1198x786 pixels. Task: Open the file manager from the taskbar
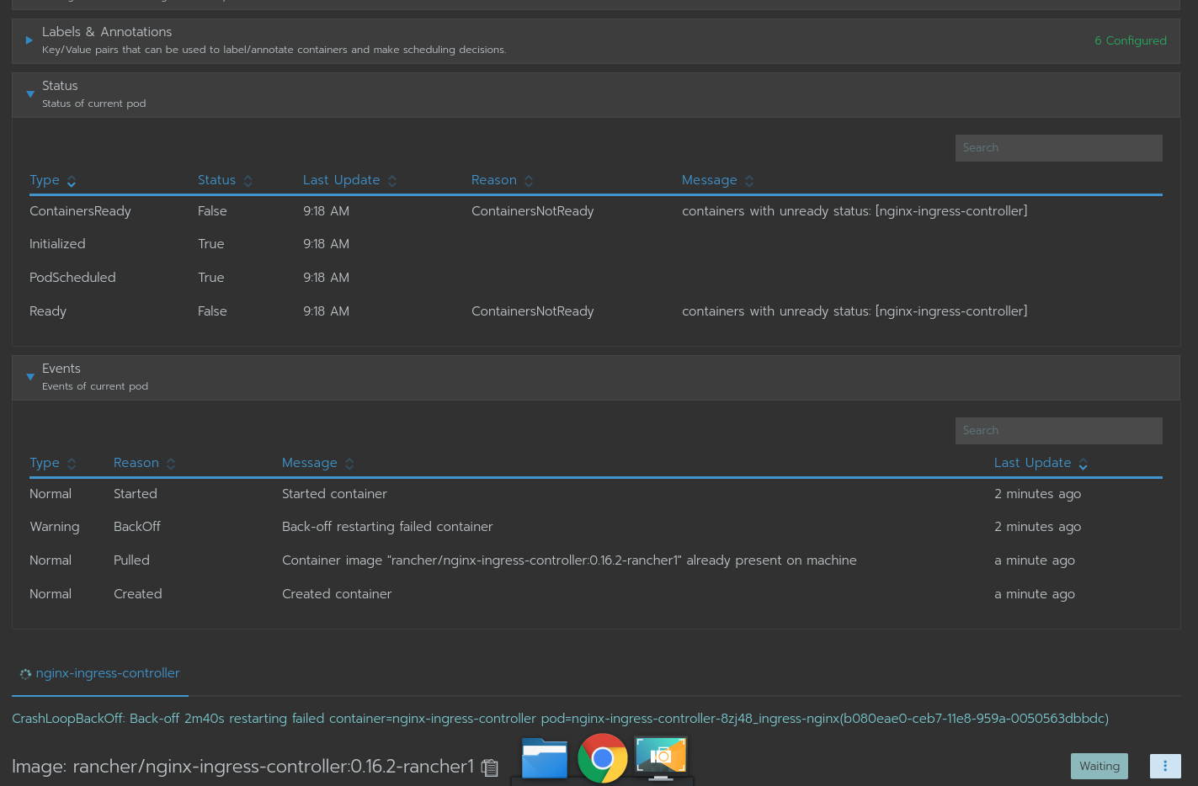[x=544, y=757]
